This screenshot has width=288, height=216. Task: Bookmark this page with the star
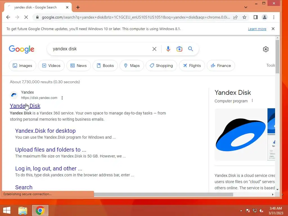(244, 17)
